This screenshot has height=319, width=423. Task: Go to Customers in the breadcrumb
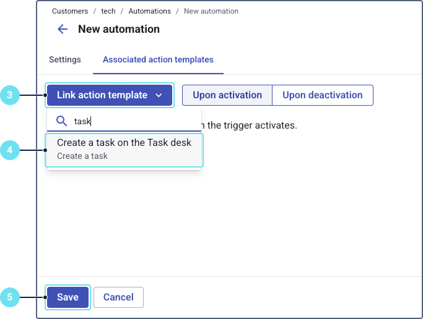click(x=70, y=11)
